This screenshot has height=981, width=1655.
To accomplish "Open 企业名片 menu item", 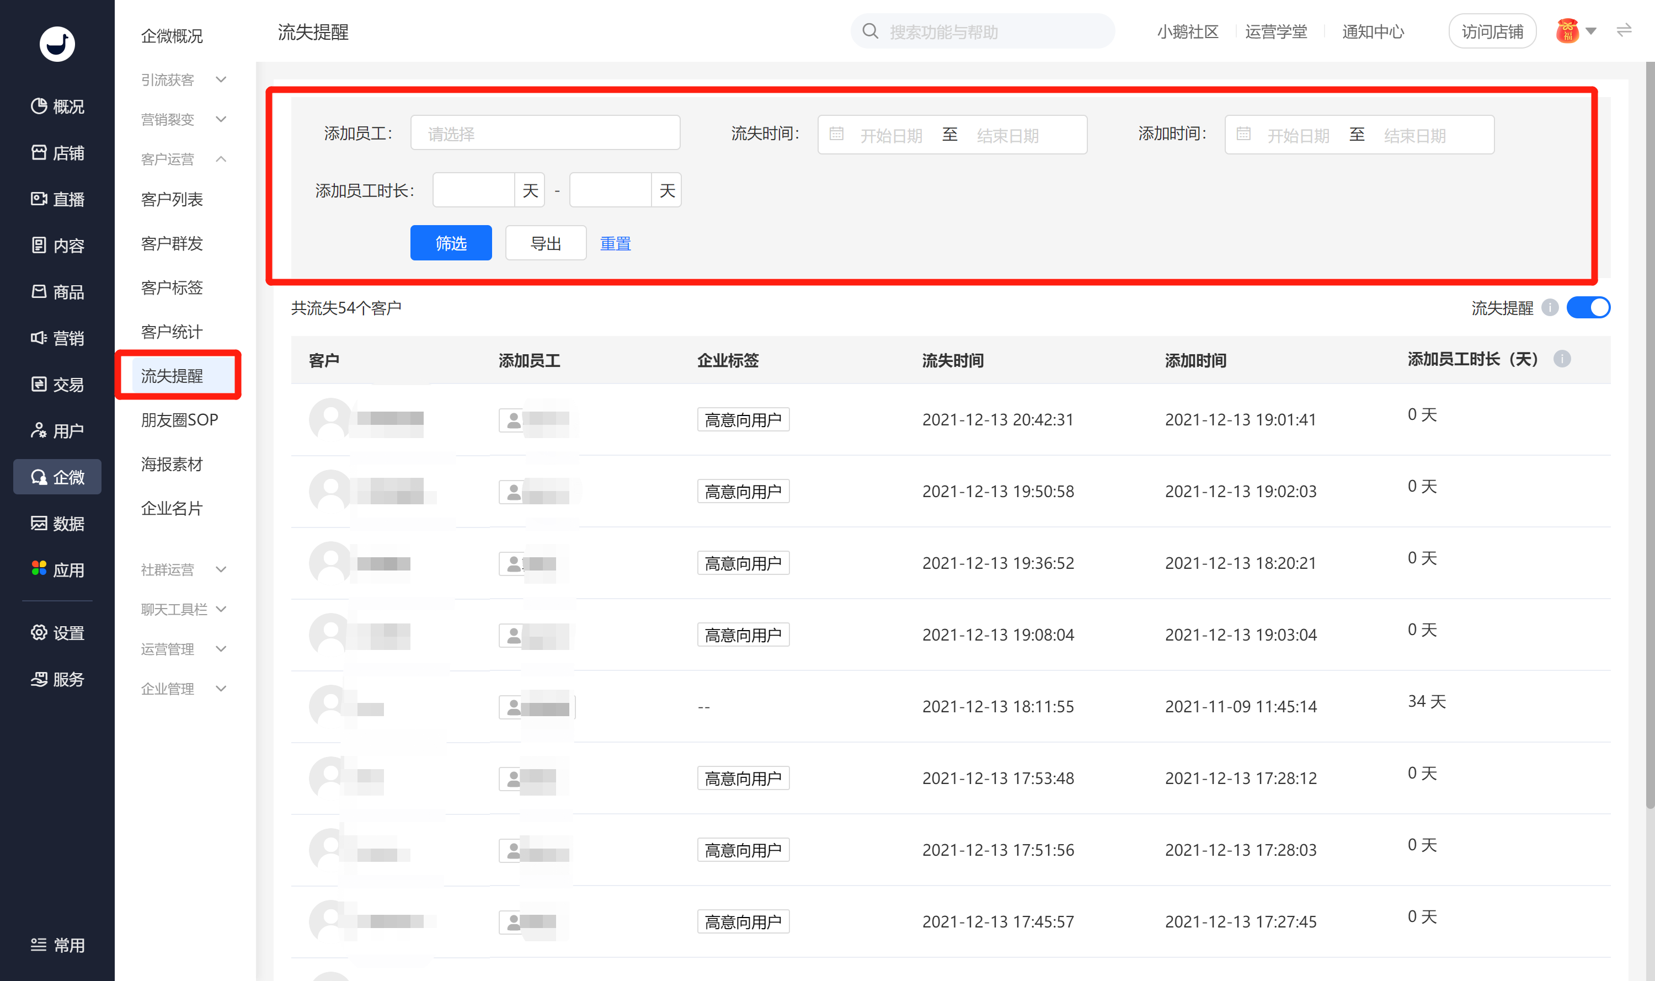I will coord(172,508).
